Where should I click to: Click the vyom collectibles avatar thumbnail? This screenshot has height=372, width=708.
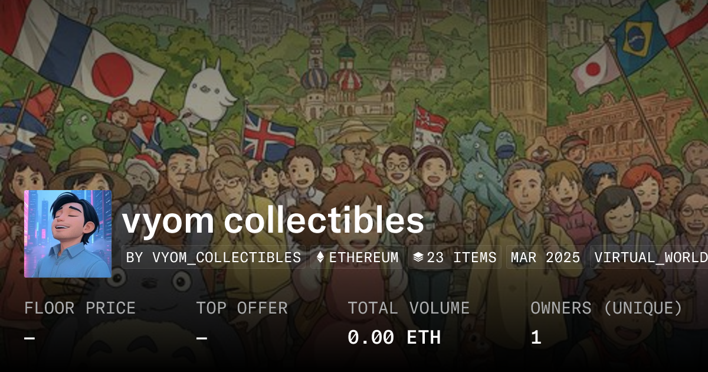68,234
